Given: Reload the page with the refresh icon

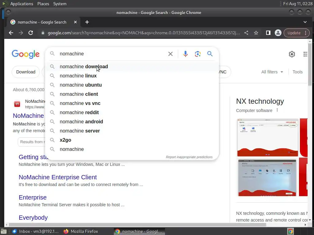Looking at the screenshot, I should coord(31,33).
